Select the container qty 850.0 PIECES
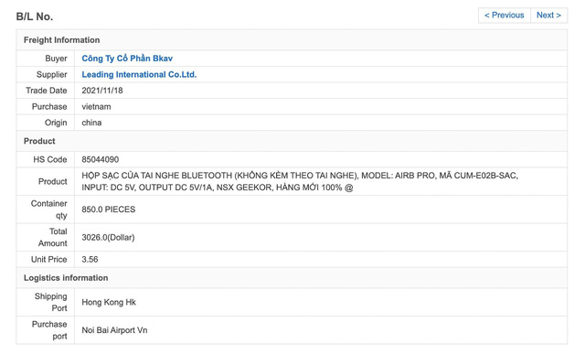 tap(109, 210)
